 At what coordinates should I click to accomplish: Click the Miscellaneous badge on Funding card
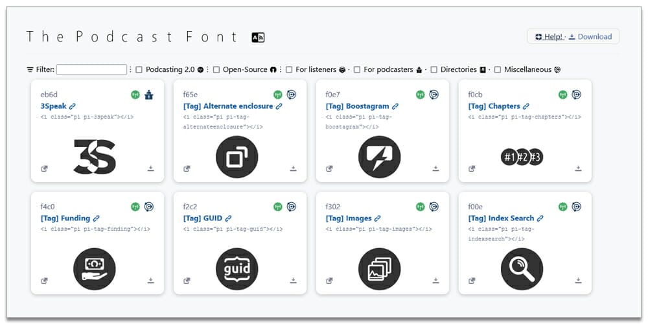(x=149, y=207)
